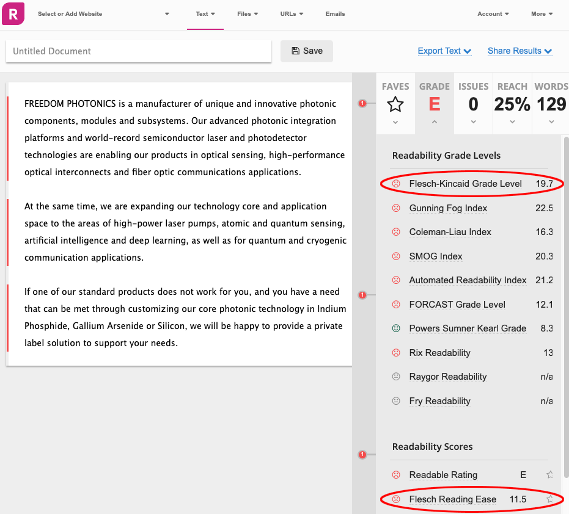Click the results panel vertical scrollbar
569x514 pixels.
(x=566, y=306)
